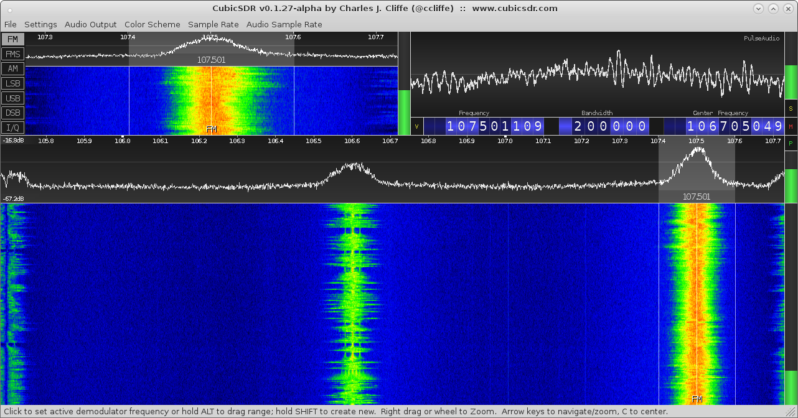Select USB demodulation mode

(12, 98)
